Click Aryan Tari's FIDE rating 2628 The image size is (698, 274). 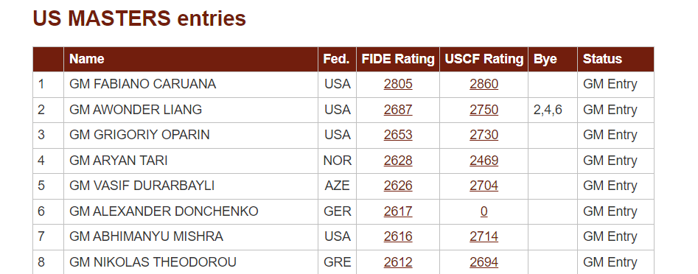(398, 161)
